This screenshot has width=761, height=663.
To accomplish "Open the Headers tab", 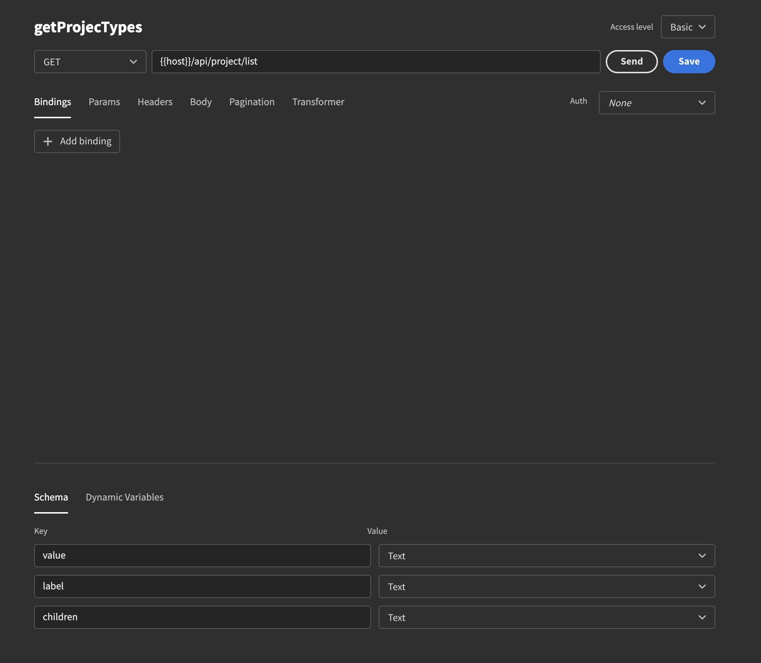I will pyautogui.click(x=155, y=102).
